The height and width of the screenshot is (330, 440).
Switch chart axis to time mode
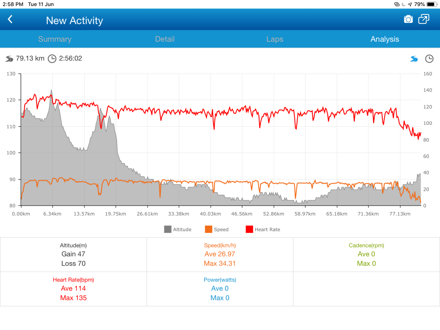tap(429, 59)
